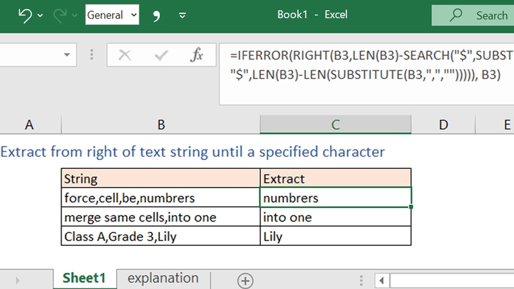Click the search magnifier icon
Image resolution: width=514 pixels, height=289 pixels.
(456, 15)
